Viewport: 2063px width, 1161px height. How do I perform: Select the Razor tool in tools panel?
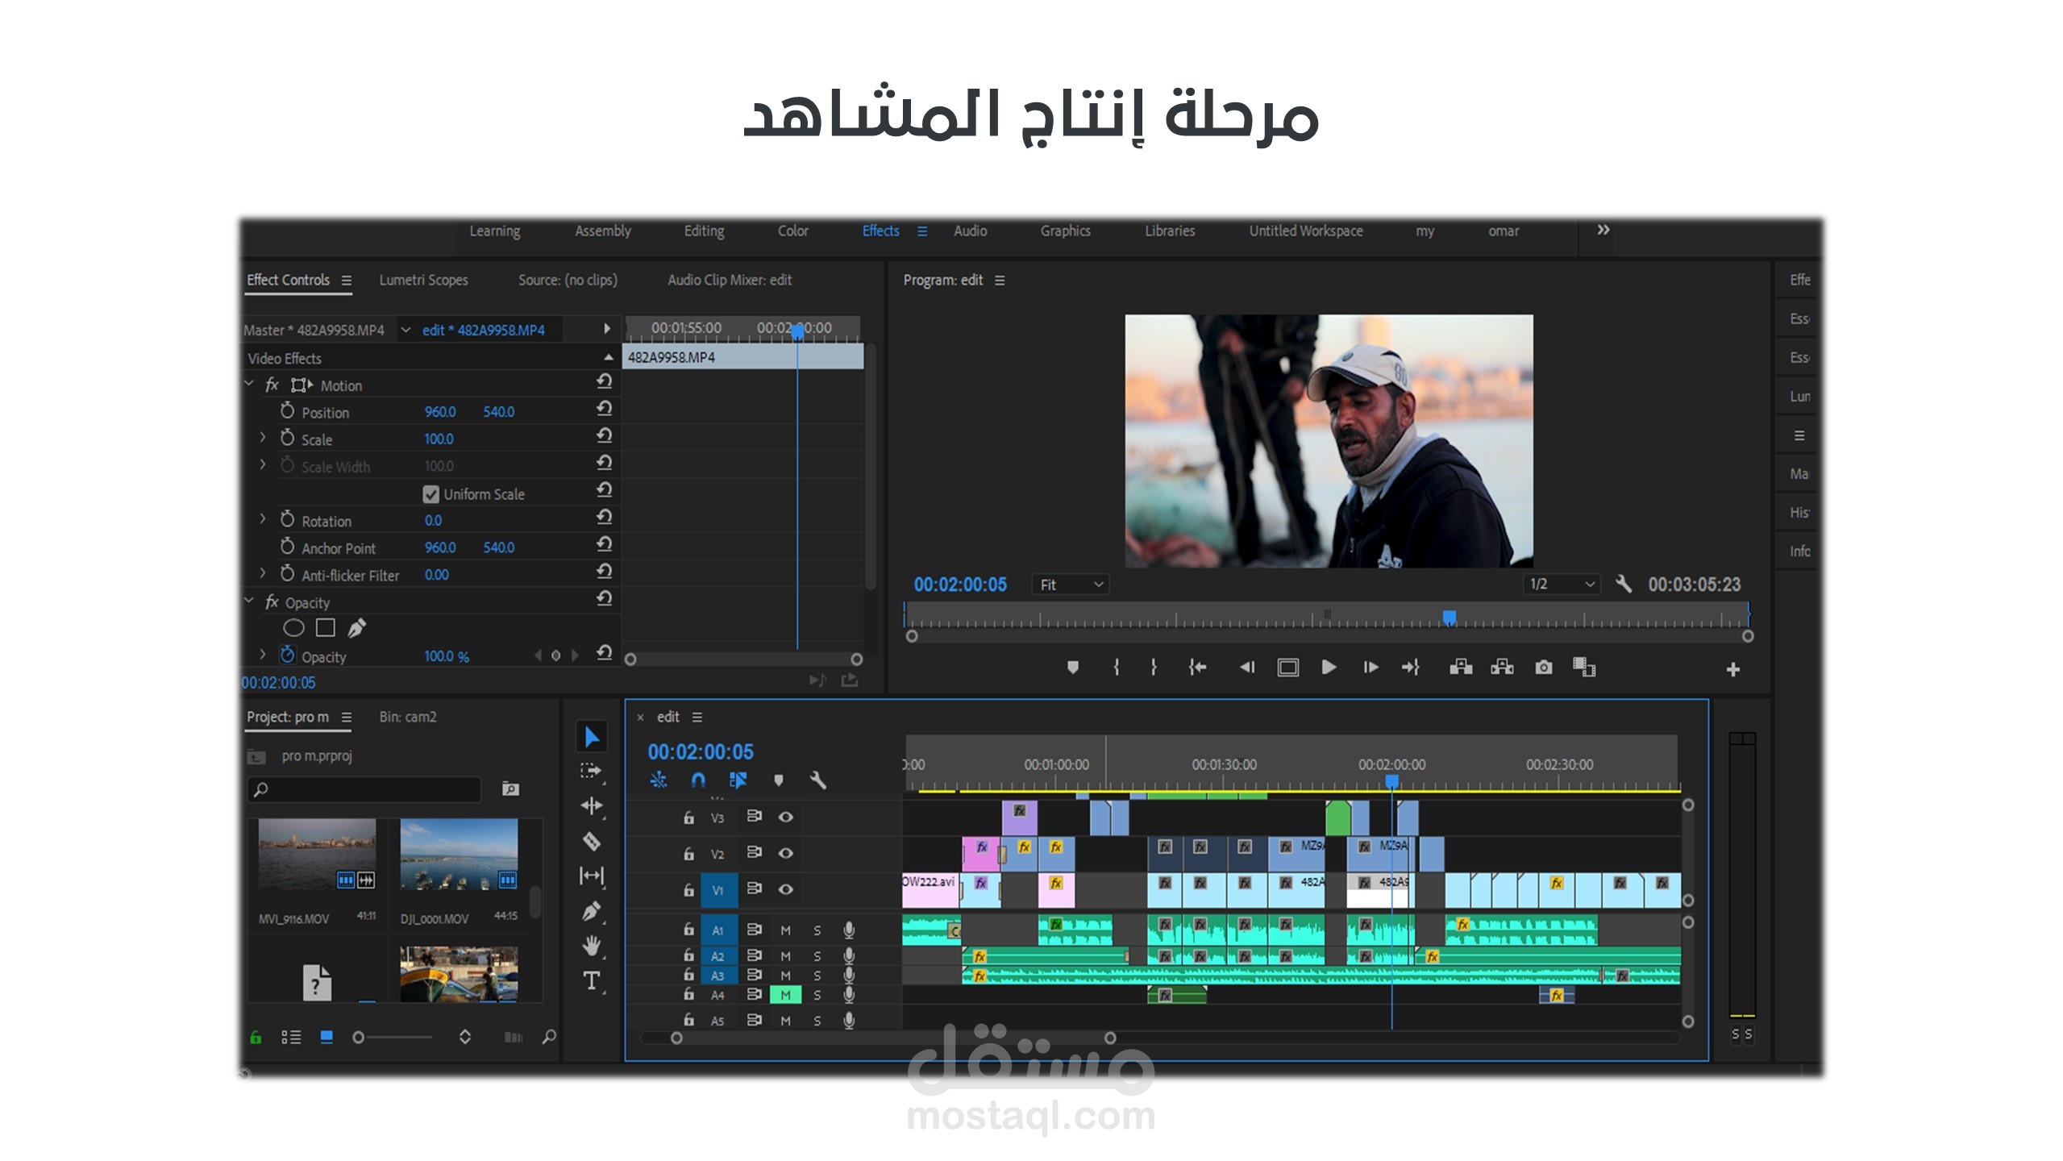pyautogui.click(x=592, y=842)
